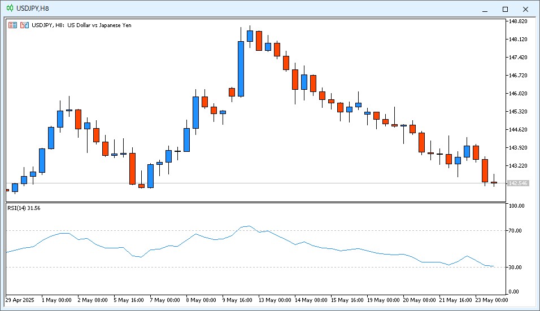Click the 2 May 08:00 time label
Screen dimensions: 540x311
click(93, 300)
